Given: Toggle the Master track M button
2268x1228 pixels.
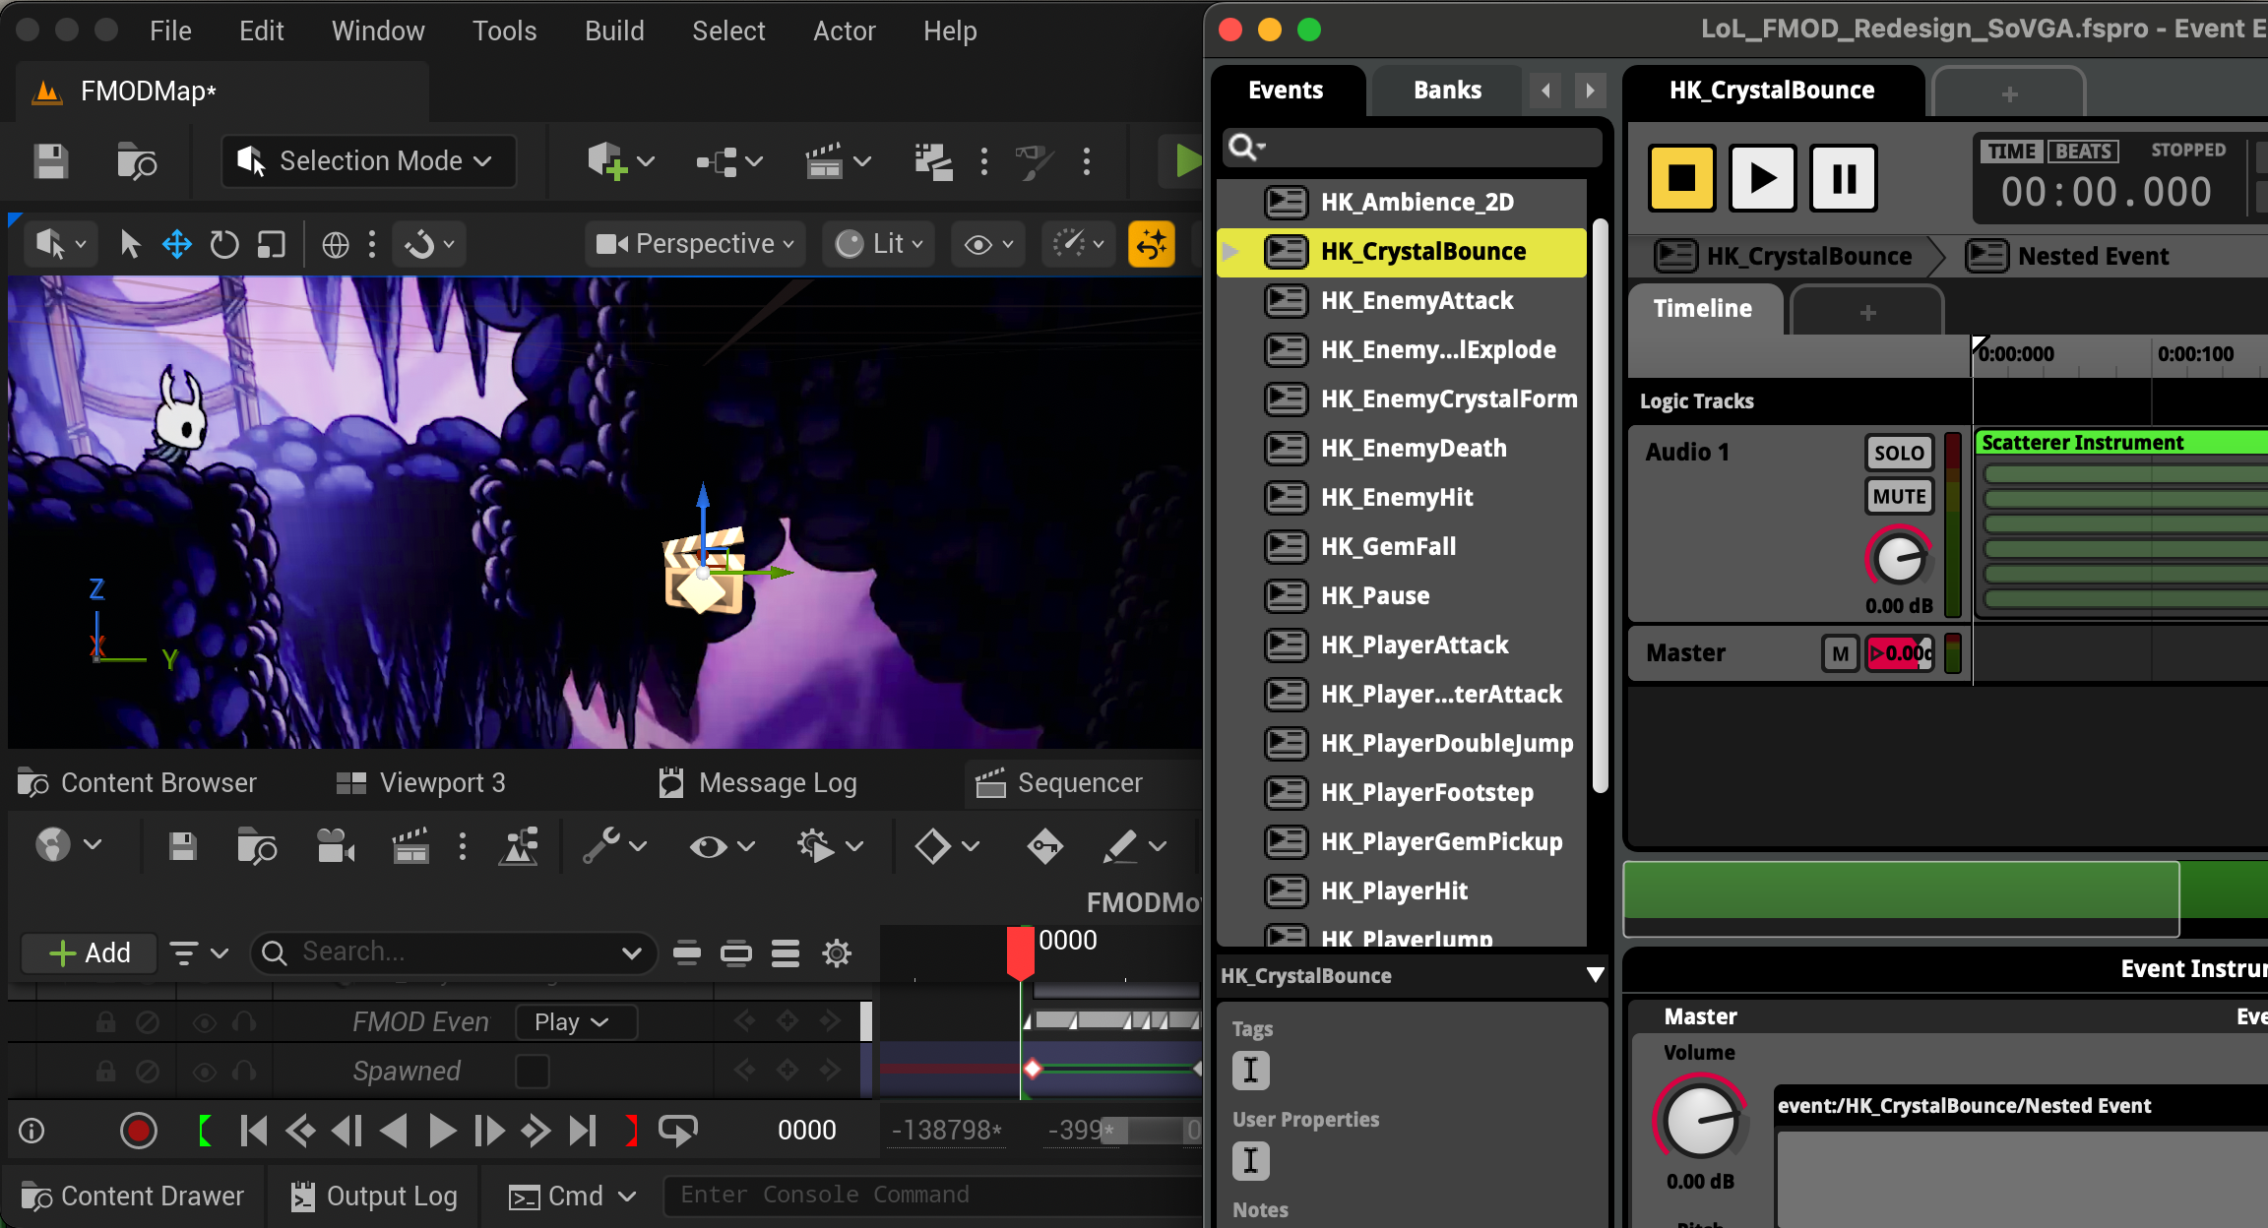Looking at the screenshot, I should tap(1840, 653).
